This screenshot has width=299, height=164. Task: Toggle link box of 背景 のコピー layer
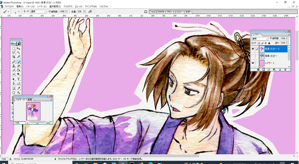point(257,56)
